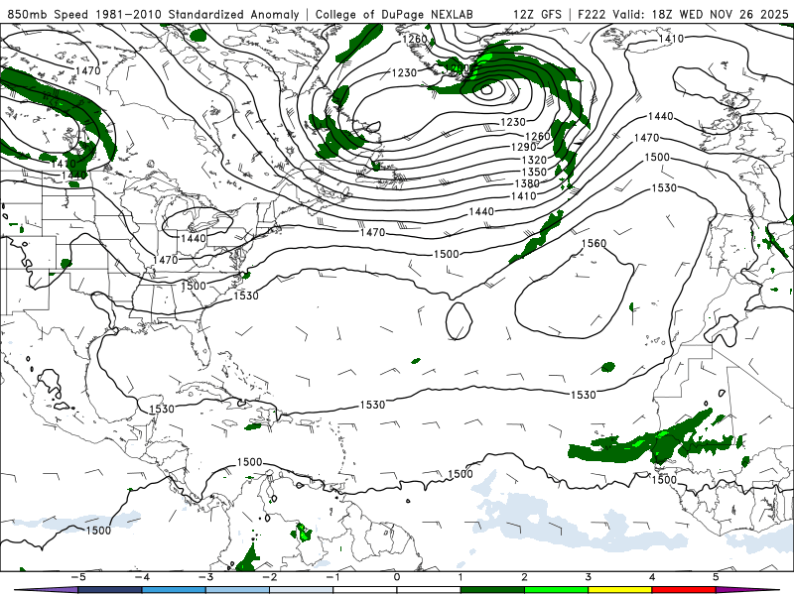This screenshot has width=794, height=595.
Task: Click the "1500" label over West Africa
Action: (664, 480)
